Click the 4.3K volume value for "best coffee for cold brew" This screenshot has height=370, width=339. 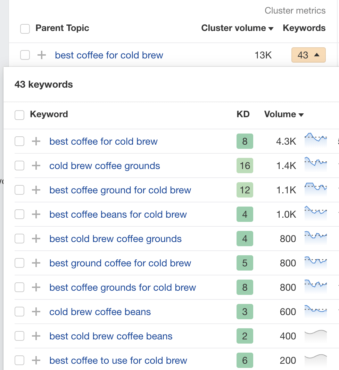[286, 142]
